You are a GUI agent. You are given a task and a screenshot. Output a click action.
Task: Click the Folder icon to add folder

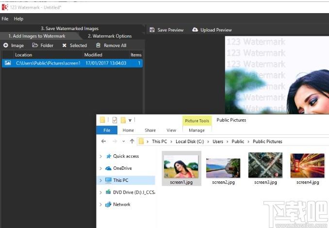tap(35, 45)
